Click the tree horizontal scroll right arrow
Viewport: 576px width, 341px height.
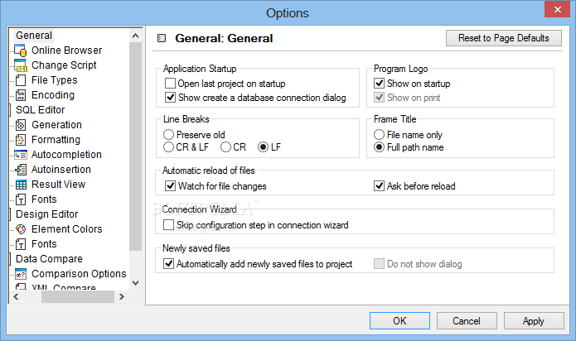(122, 296)
